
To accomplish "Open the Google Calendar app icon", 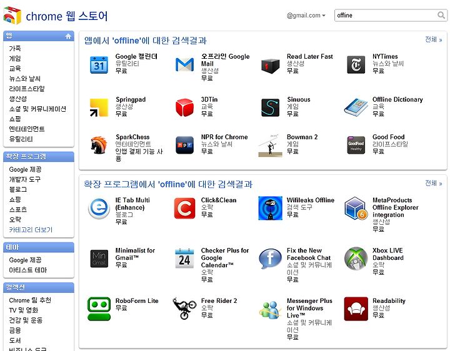I will tap(99, 65).
